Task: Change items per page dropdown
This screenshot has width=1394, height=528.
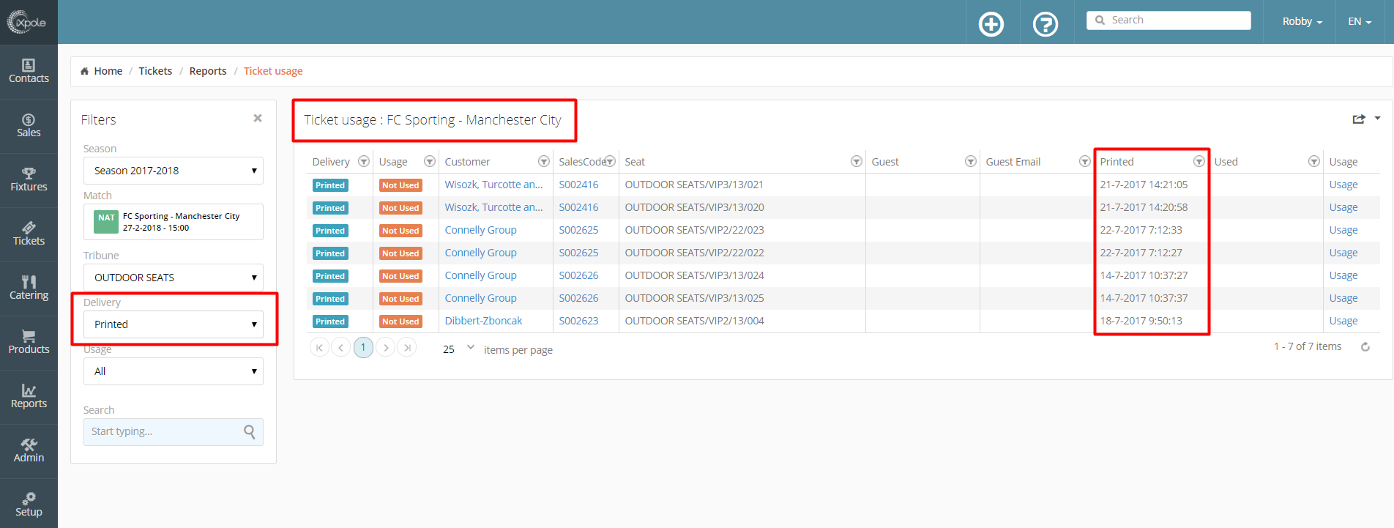Action: click(458, 349)
